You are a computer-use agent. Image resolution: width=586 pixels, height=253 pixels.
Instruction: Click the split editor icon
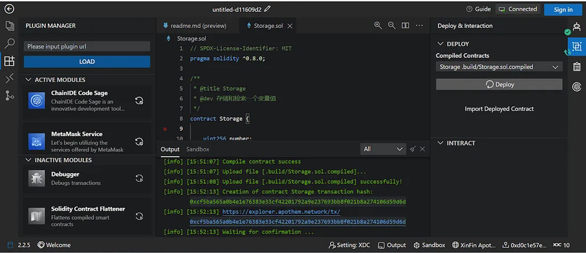[x=405, y=25]
